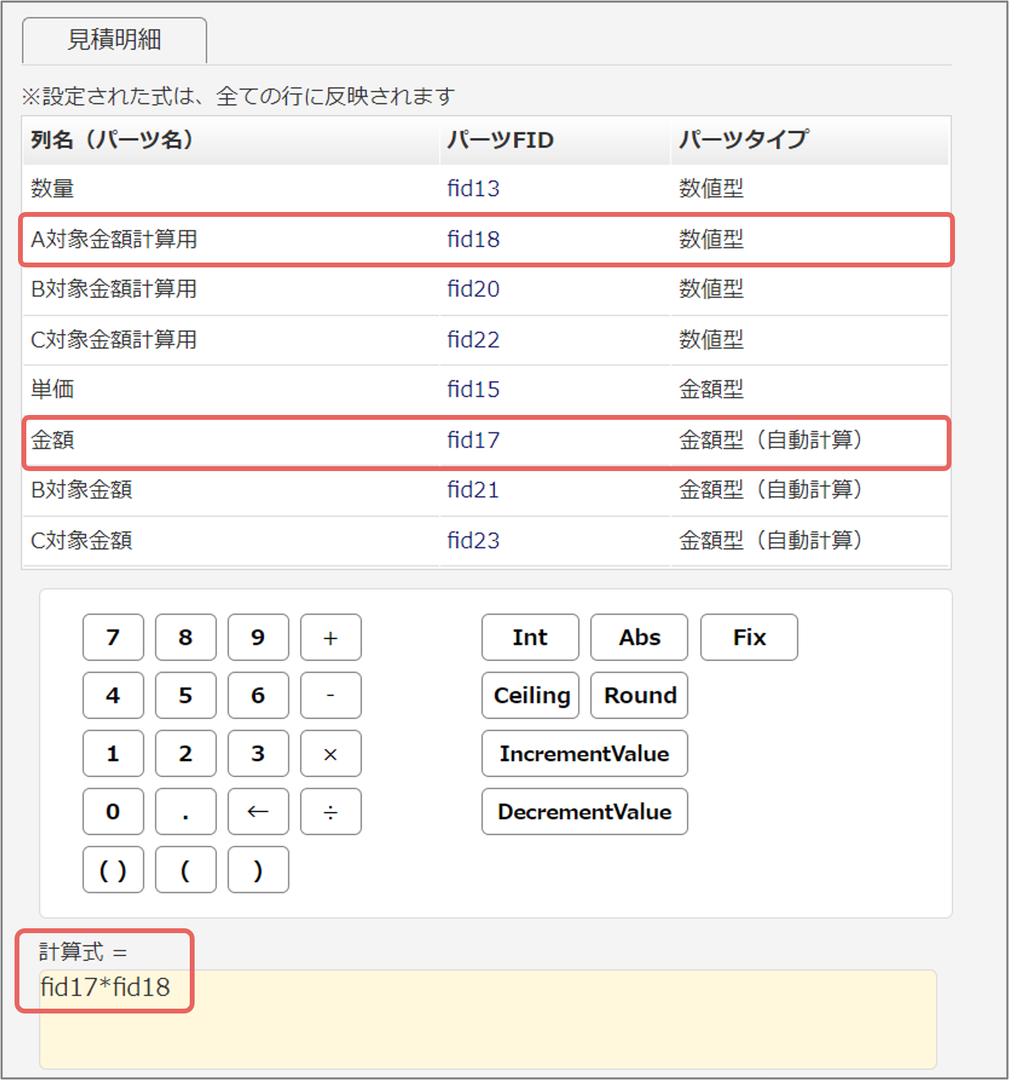Insert the plus operator
The image size is (1009, 1080).
(331, 637)
